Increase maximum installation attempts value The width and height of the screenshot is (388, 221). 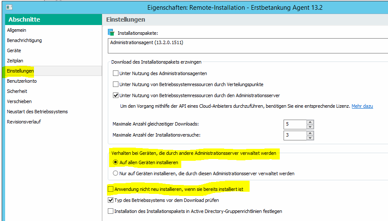tap(310, 133)
